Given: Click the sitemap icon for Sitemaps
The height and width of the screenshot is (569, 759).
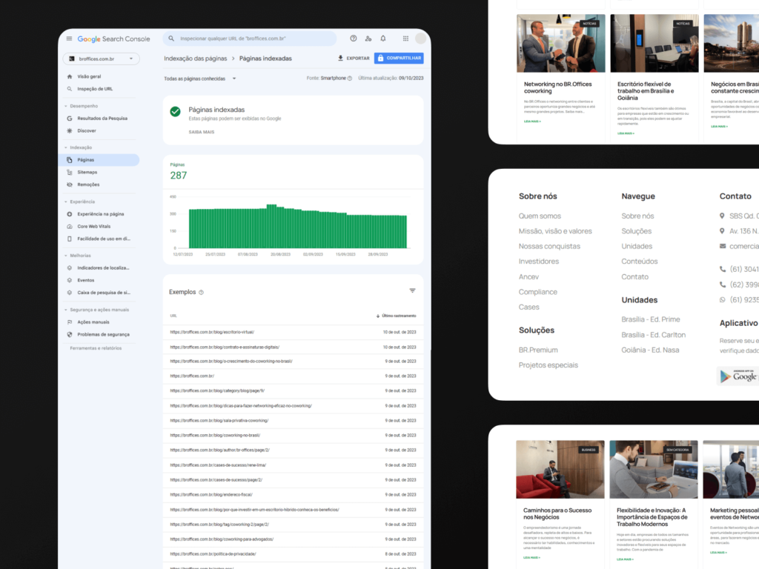Looking at the screenshot, I should tap(70, 172).
